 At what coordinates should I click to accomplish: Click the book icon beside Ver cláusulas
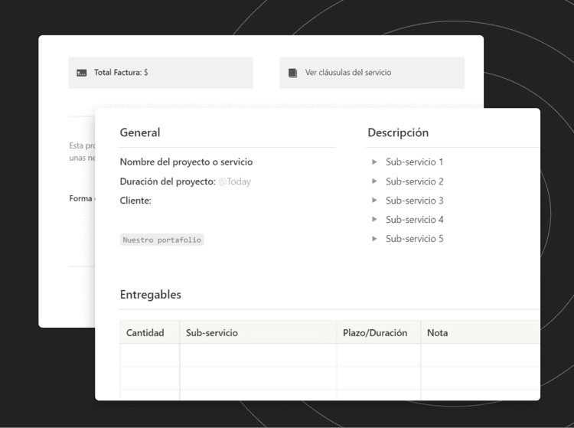[292, 73]
